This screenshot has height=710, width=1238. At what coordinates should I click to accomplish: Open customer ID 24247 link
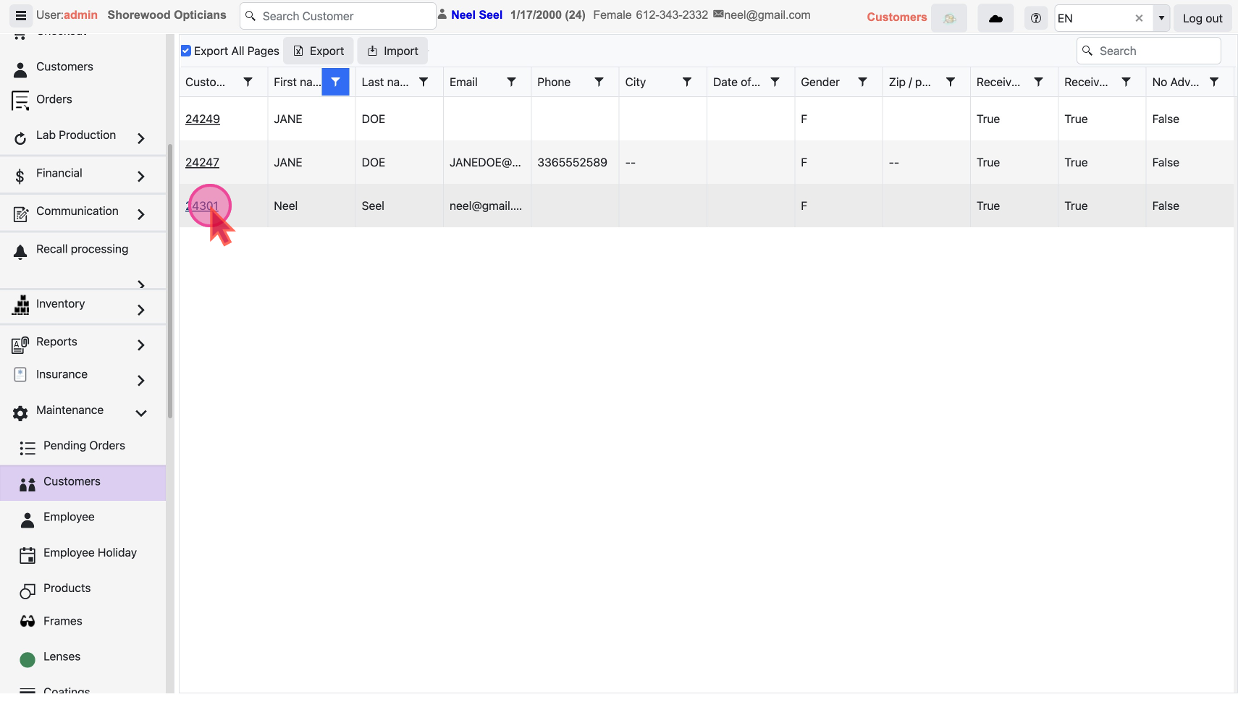[x=202, y=163]
